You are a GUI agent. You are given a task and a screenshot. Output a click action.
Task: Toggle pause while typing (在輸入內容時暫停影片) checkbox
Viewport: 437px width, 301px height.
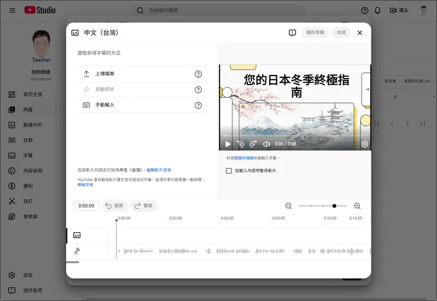point(229,171)
